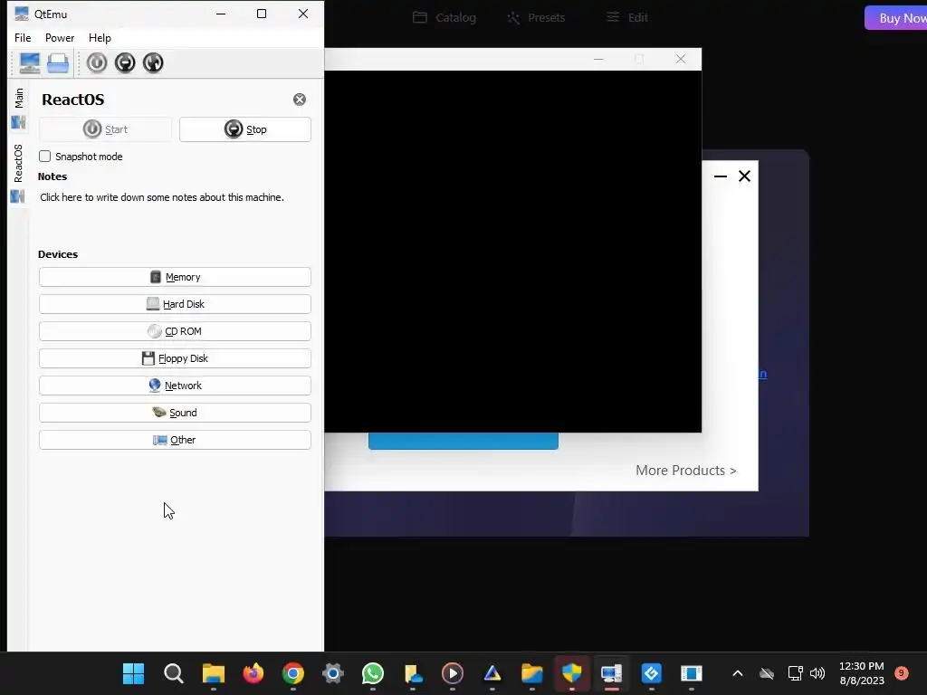Viewport: 927px width, 695px height.
Task: Open the media player taskbar icon
Action: click(x=453, y=673)
